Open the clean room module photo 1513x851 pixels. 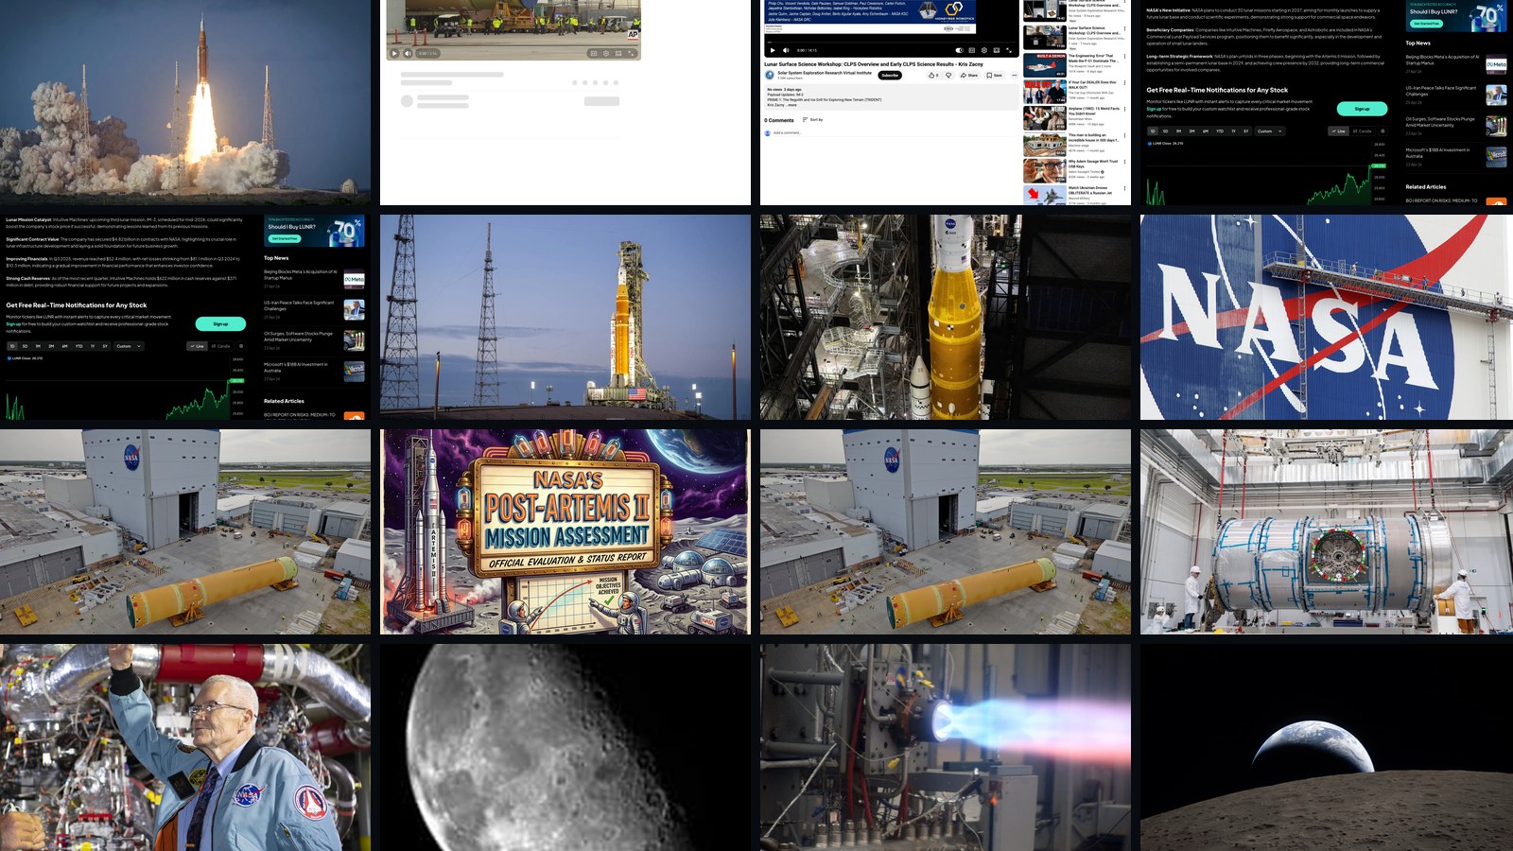point(1326,531)
